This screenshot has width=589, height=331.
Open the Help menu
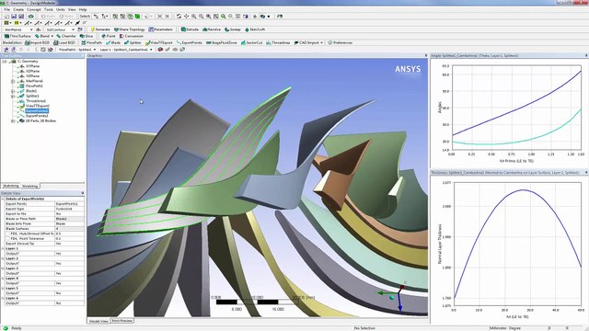pyautogui.click(x=83, y=9)
